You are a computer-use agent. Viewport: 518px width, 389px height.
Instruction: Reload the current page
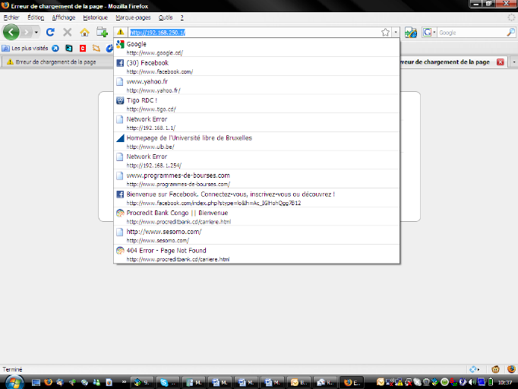point(50,33)
